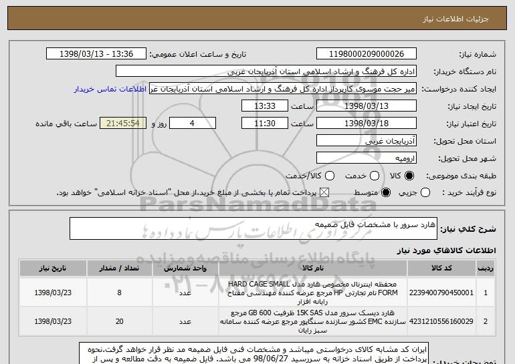The width and height of the screenshot is (515, 364).
Task: Click quantity cell showing 20
Action: coord(119,321)
